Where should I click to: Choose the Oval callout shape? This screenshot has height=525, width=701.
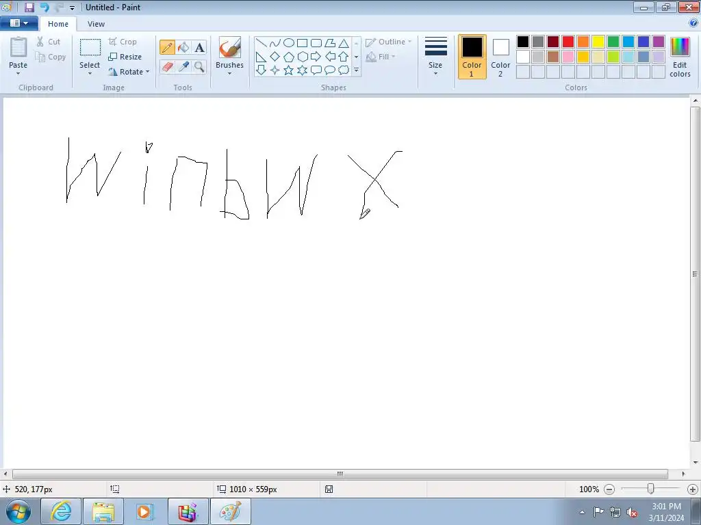330,70
